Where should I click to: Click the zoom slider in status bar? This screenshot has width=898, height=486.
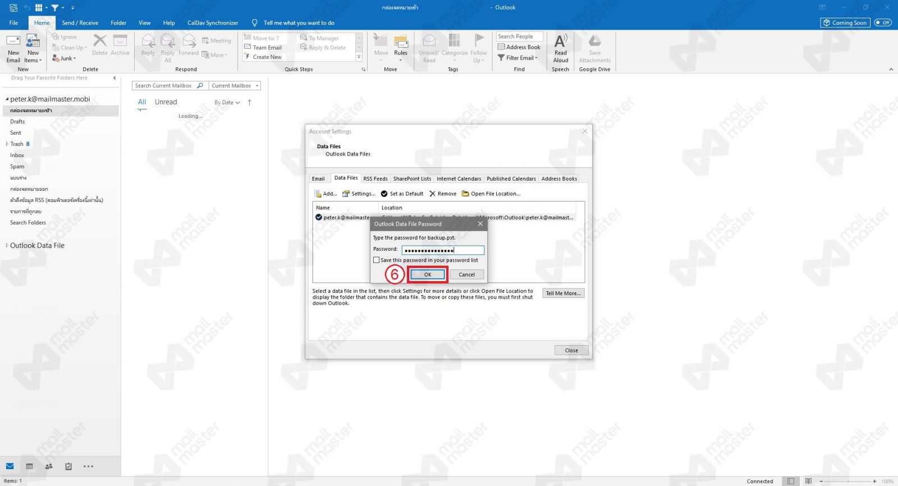847,482
